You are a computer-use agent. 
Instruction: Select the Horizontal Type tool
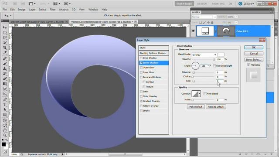point(5,105)
